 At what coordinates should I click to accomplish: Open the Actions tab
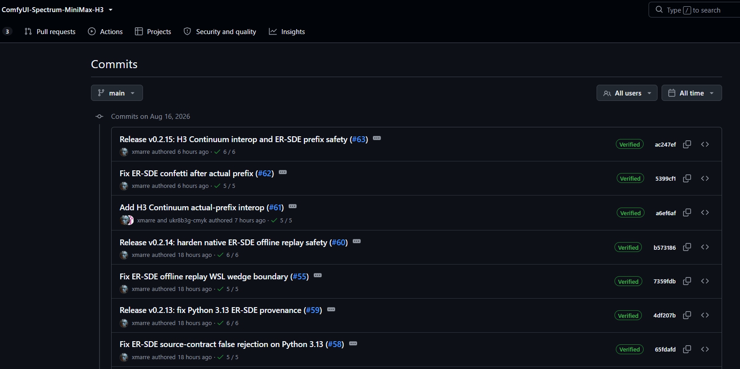pyautogui.click(x=105, y=31)
